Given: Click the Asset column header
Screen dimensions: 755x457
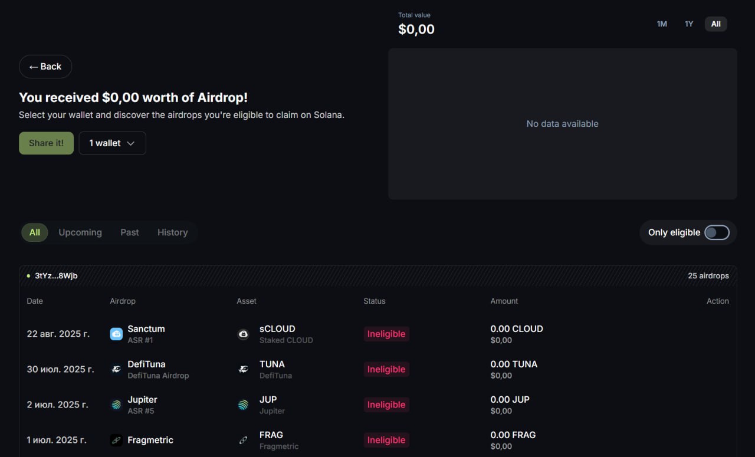Looking at the screenshot, I should [x=247, y=301].
